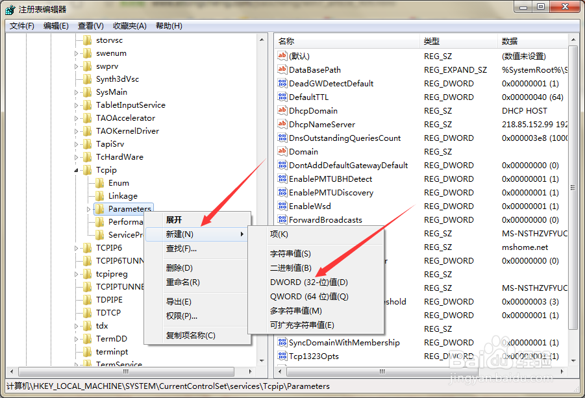585x398 pixels.
Task: Choose 二进制值(B) in the new submenu
Action: [x=316, y=267]
